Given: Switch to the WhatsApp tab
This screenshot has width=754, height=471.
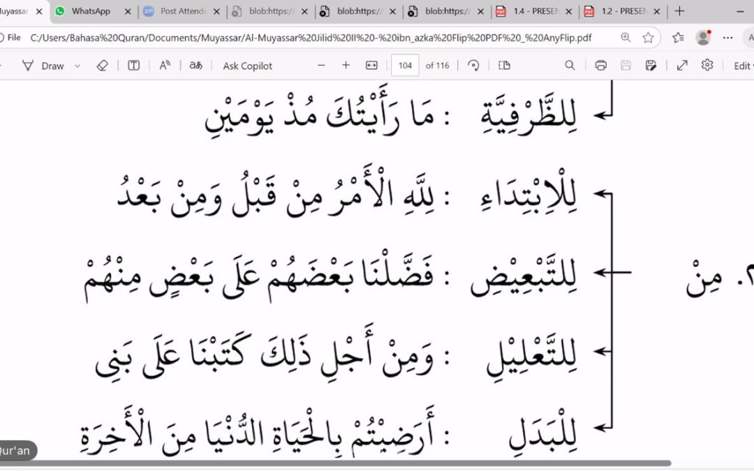Looking at the screenshot, I should [x=91, y=11].
